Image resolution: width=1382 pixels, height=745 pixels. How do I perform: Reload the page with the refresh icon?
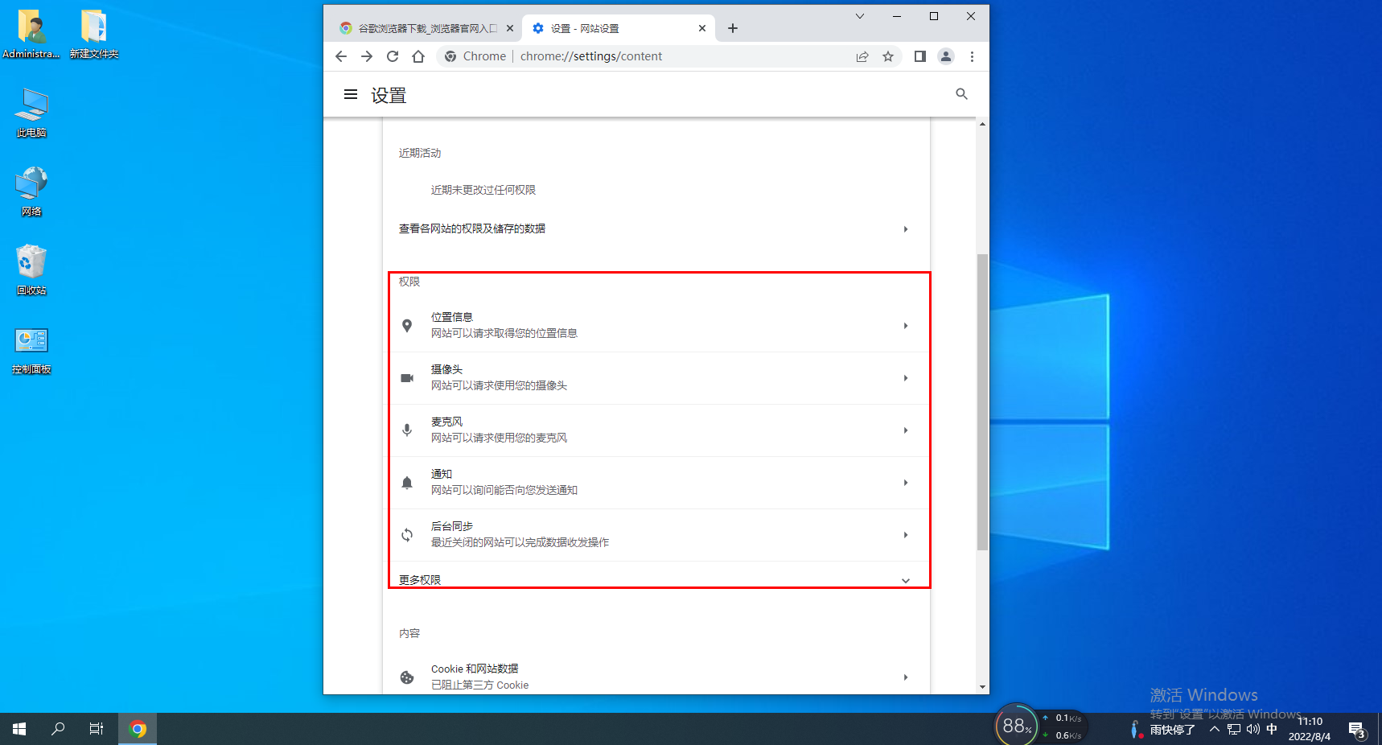tap(393, 56)
